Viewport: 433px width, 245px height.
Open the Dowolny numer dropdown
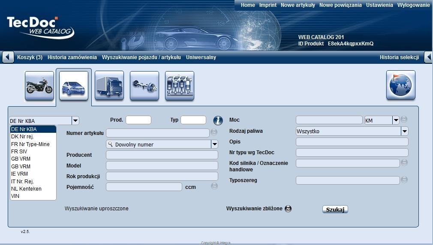coord(214,144)
